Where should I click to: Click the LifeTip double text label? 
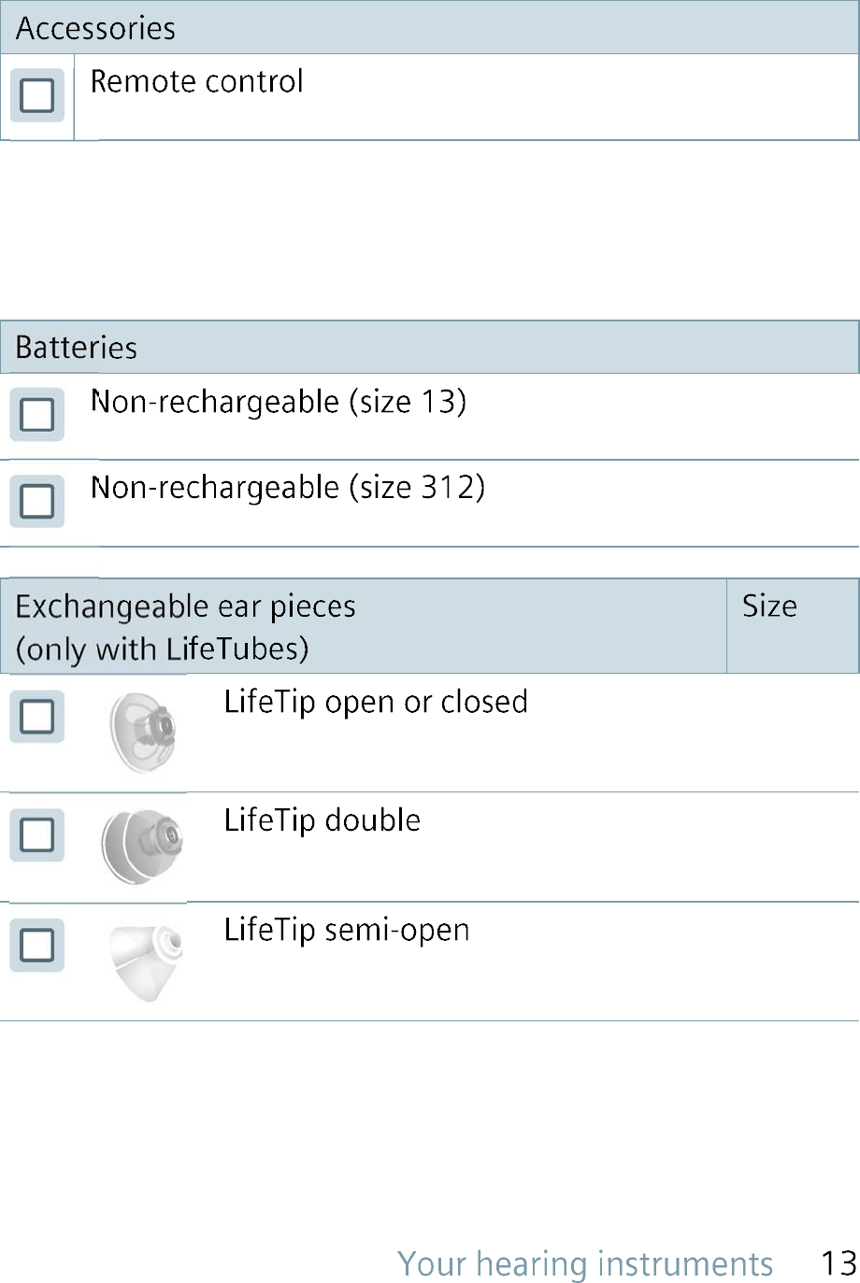[x=322, y=820]
